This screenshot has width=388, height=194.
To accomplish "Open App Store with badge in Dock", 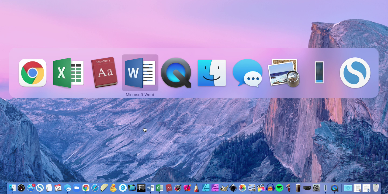I will pos(31,188).
